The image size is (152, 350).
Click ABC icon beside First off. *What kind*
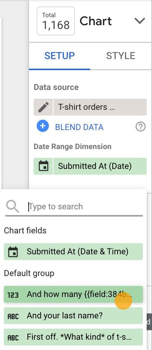(13, 337)
